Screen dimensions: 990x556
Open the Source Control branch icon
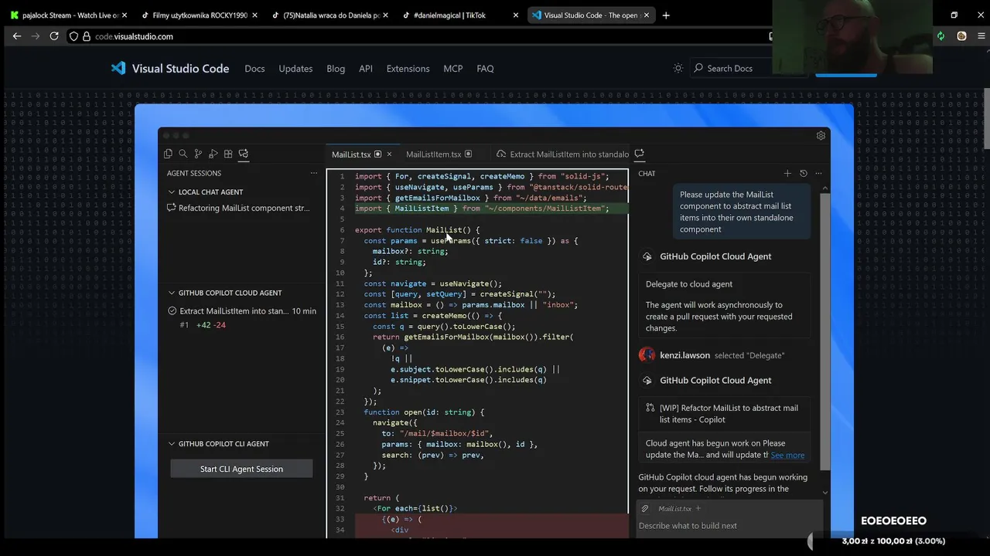(198, 154)
